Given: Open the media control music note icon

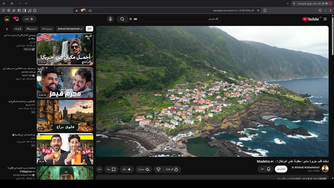Looking at the screenshot, I should (29, 10).
